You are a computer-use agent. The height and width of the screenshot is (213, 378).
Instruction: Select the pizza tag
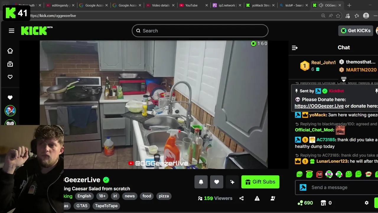[x=164, y=196]
